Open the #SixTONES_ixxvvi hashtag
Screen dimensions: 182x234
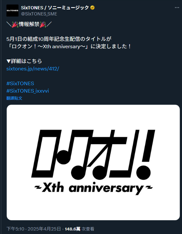click(28, 91)
